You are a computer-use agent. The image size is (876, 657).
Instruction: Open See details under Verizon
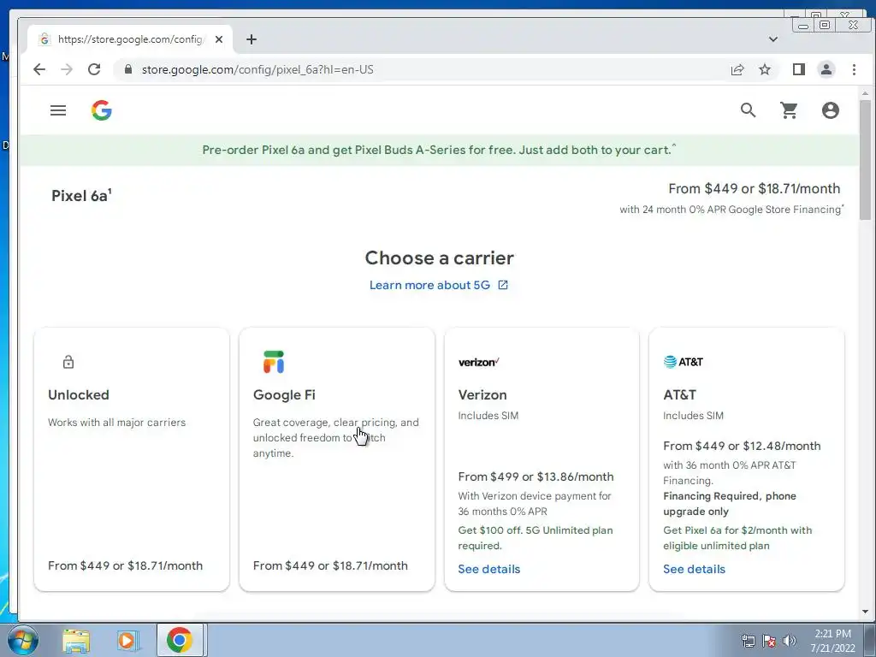click(488, 569)
